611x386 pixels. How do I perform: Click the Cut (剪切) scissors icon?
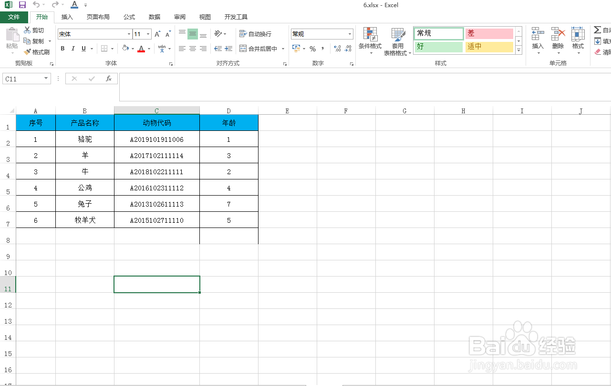[x=27, y=30]
